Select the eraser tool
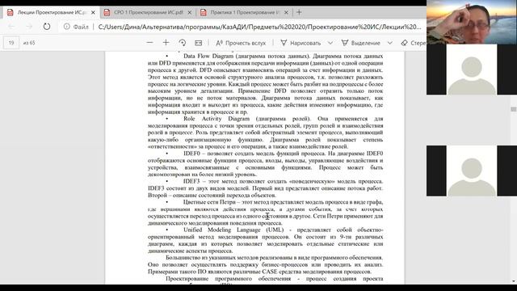This screenshot has width=517, height=291. pos(414,43)
